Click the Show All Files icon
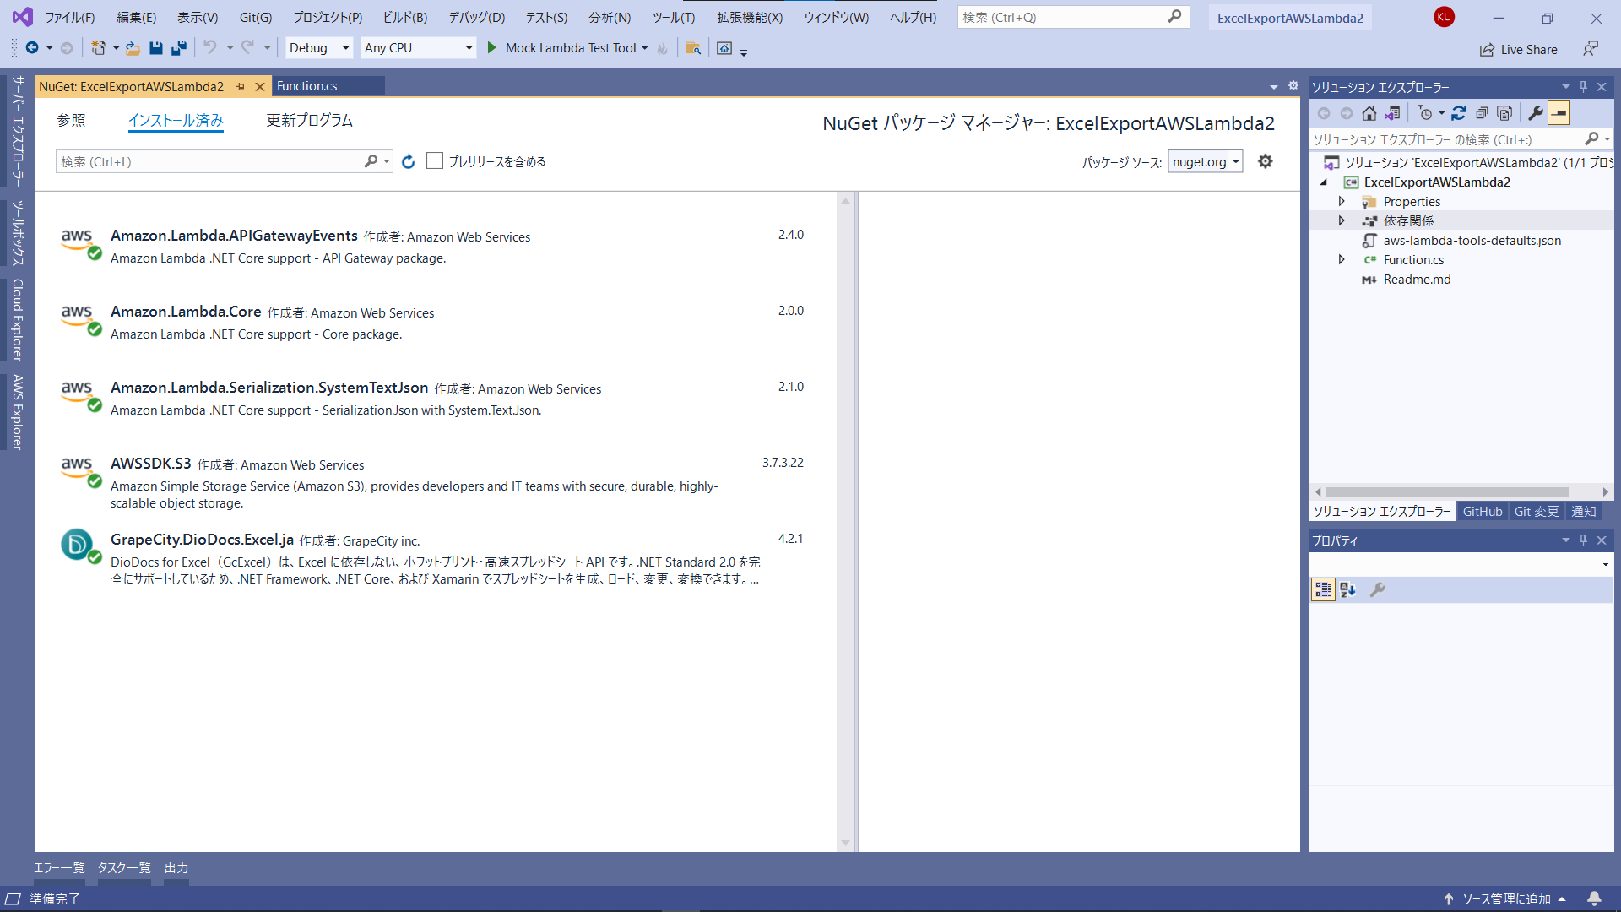Screen dimensions: 1621x912 click(1504, 113)
